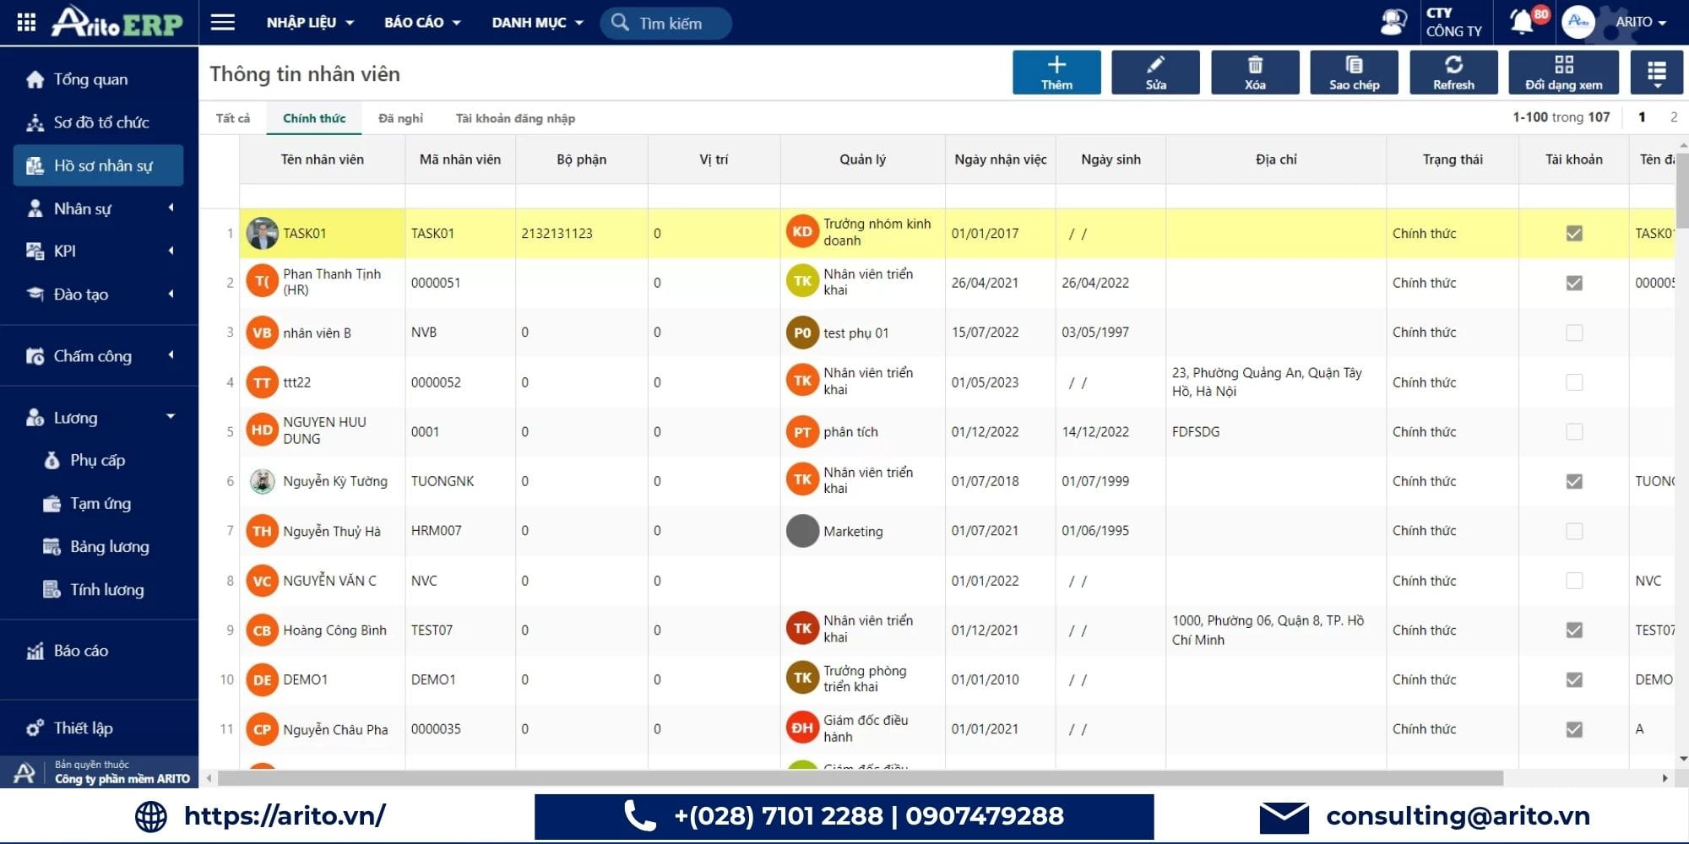Expand the KPI sidebar group
This screenshot has width=1689, height=844.
click(100, 251)
